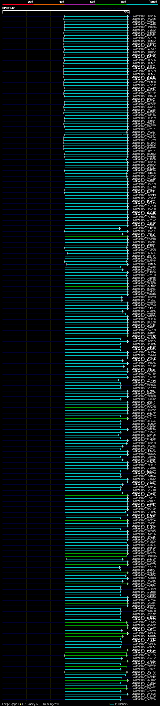Select UniRef100_P81373 in the hit list
Viewport: 160px width, 706px height.
(x=143, y=90)
